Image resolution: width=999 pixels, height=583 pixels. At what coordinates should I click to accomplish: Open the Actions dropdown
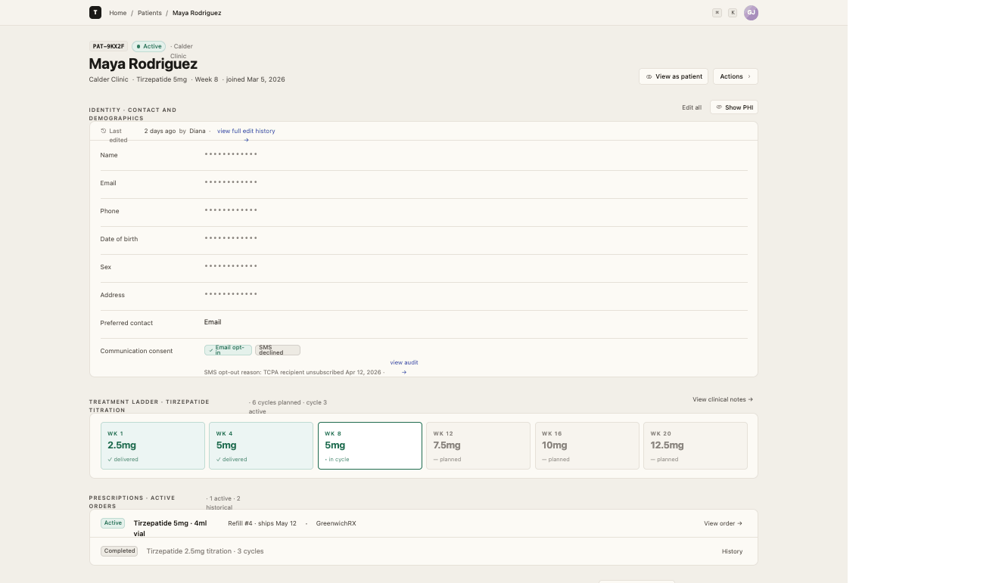[735, 76]
